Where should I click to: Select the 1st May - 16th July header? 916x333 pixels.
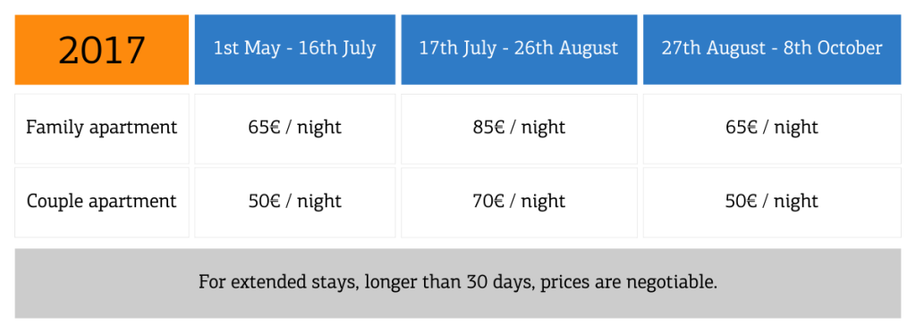point(294,50)
